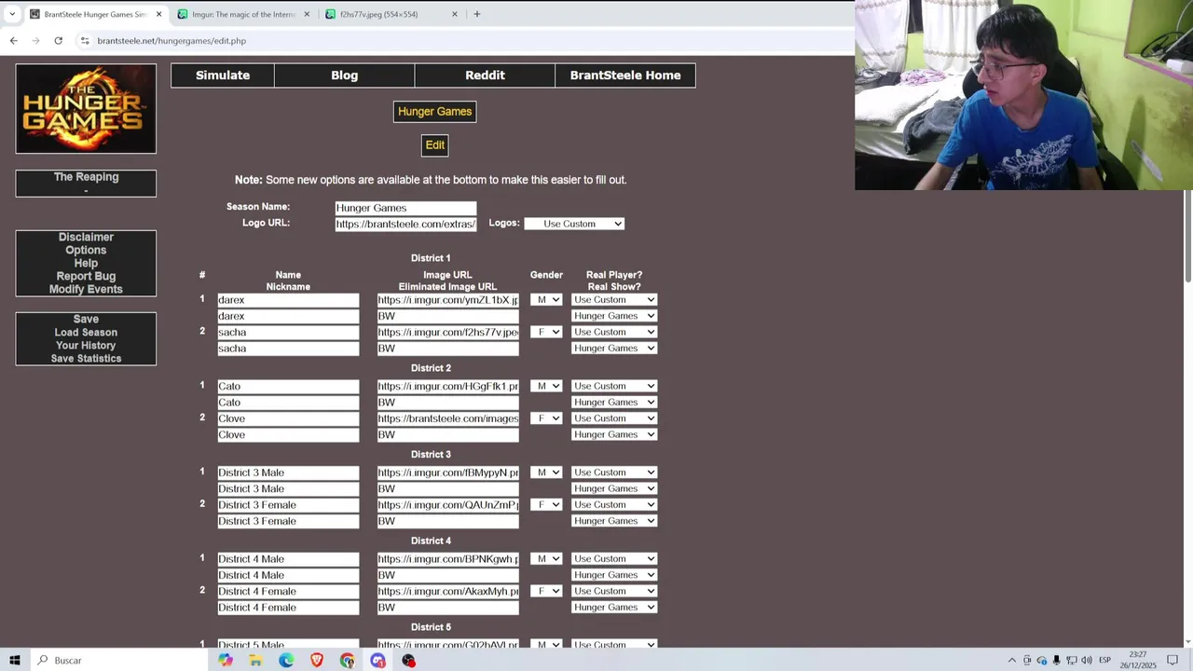Click Save Statistics link
1193x671 pixels.
(86, 359)
